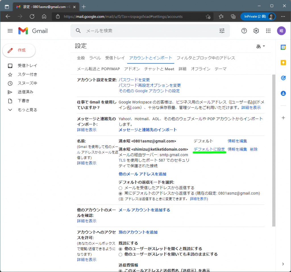The image size is (291, 272).
Task: Click 別のアカウントを追加 link
Action: coord(138,232)
